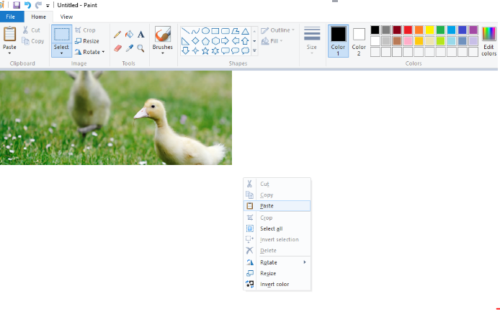Switch to the View tab
500x330 pixels.
pos(66,17)
